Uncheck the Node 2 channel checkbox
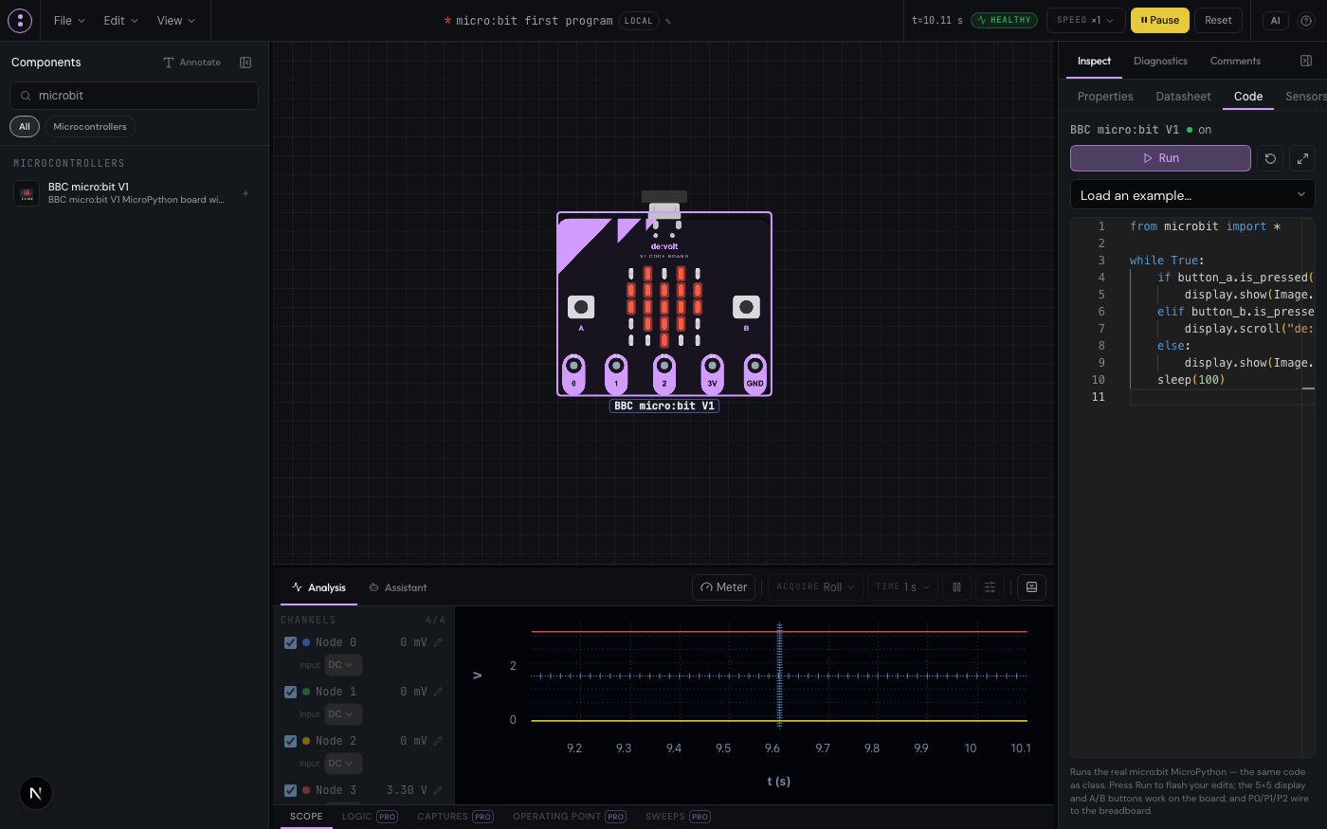 [x=291, y=741]
